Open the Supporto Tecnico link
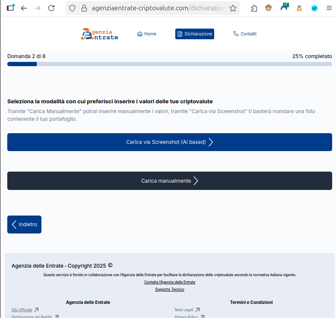Viewport: 336px width, 318px height. tap(169, 289)
